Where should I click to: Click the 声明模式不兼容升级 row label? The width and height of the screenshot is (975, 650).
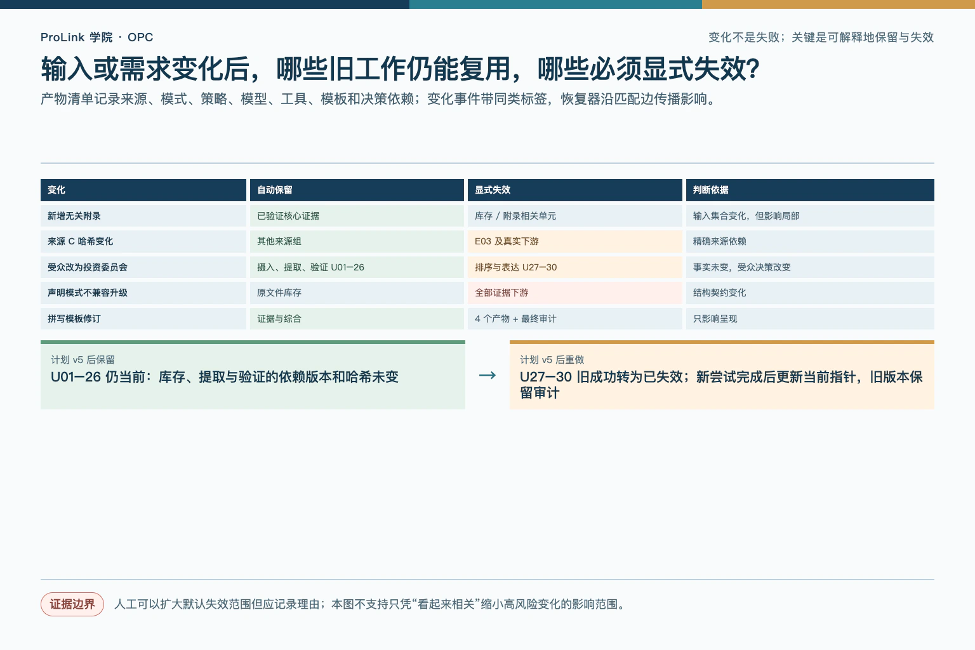143,293
